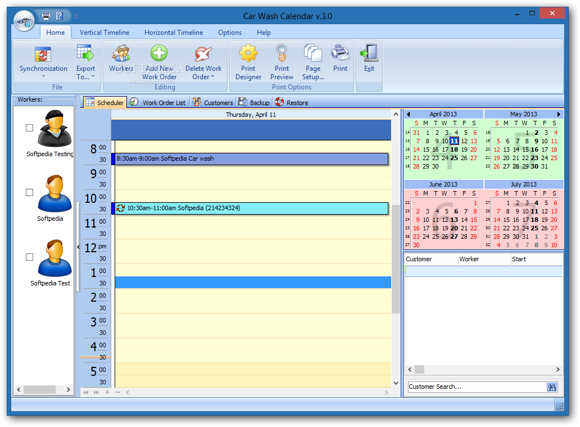Click recurrence icon on 10:30am appointment
This screenshot has height=427, width=580.
120,208
